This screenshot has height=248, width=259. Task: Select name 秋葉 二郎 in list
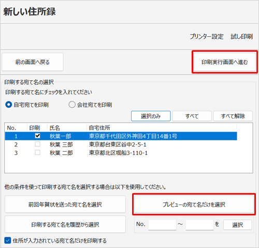(x=61, y=153)
